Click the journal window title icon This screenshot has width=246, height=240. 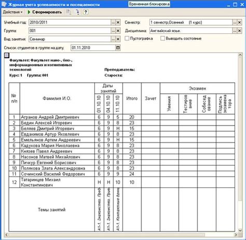[4, 4]
